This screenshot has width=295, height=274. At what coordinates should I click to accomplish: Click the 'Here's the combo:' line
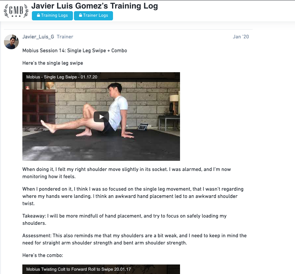43,255
